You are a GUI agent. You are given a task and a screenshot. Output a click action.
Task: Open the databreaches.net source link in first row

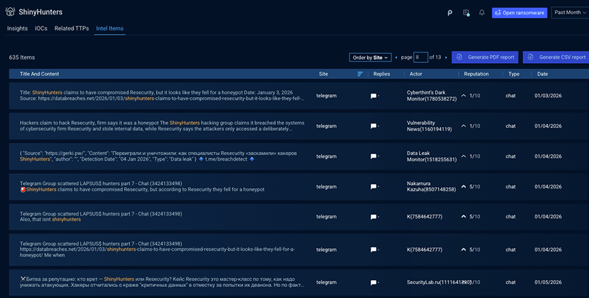171,98
